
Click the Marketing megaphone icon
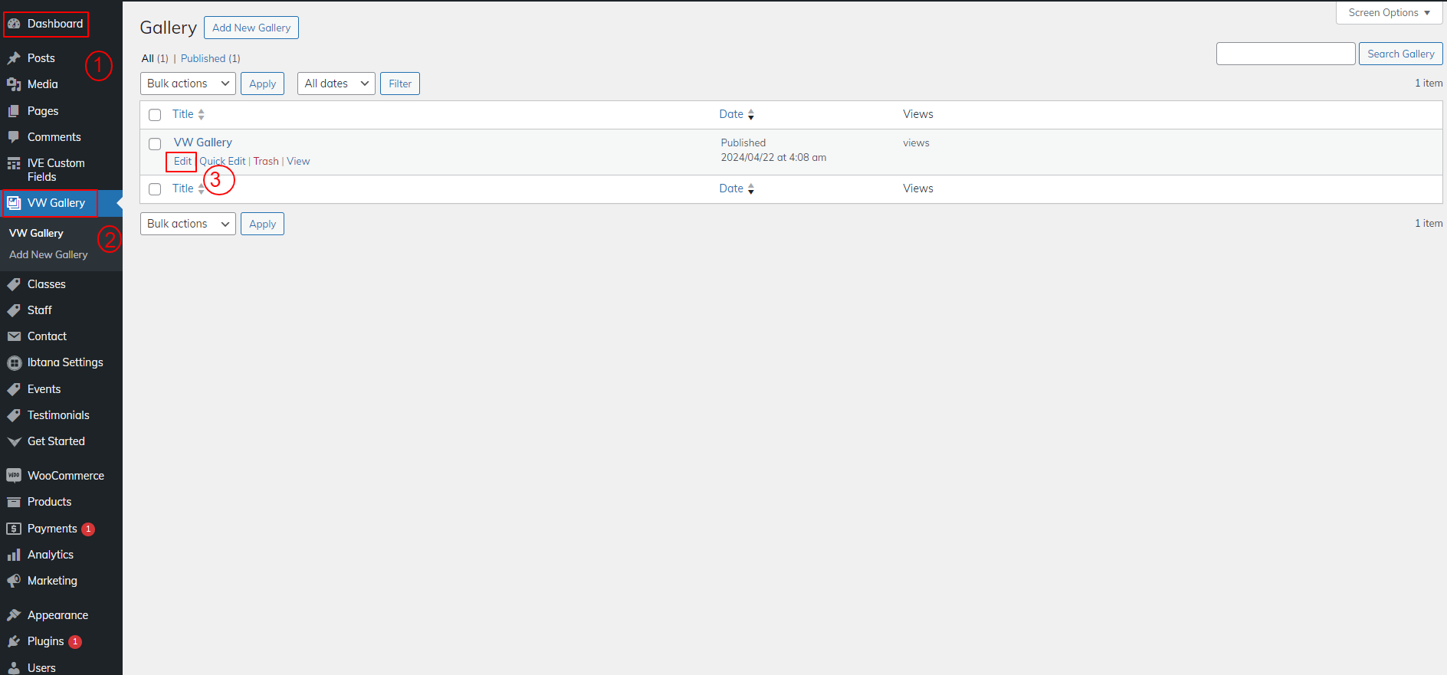(x=14, y=581)
